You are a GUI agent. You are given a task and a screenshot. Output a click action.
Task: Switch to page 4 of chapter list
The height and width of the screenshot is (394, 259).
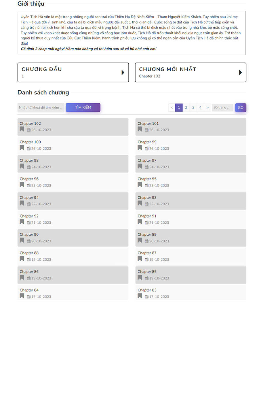pyautogui.click(x=201, y=108)
